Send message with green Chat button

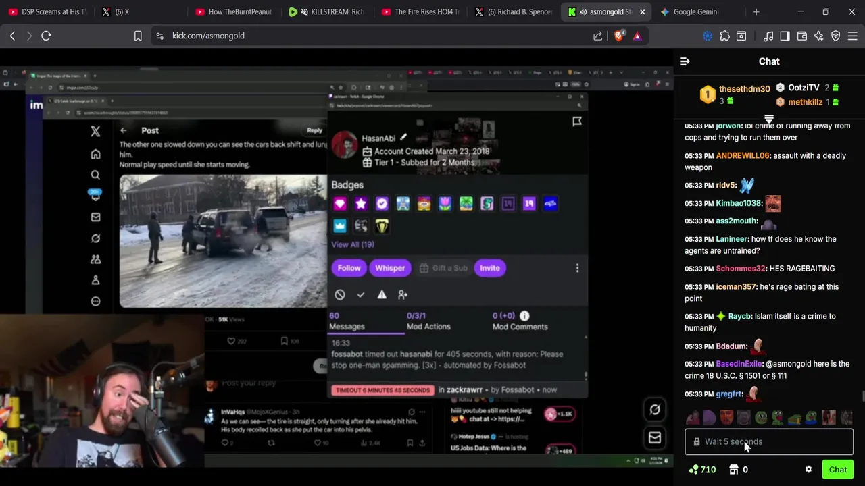pos(837,470)
